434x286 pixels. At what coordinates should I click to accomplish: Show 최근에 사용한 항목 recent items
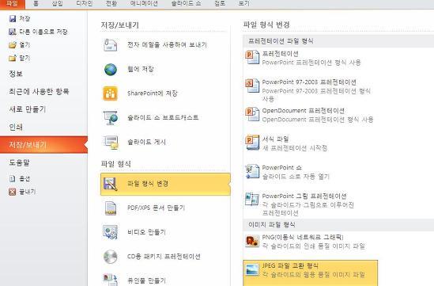43,92
